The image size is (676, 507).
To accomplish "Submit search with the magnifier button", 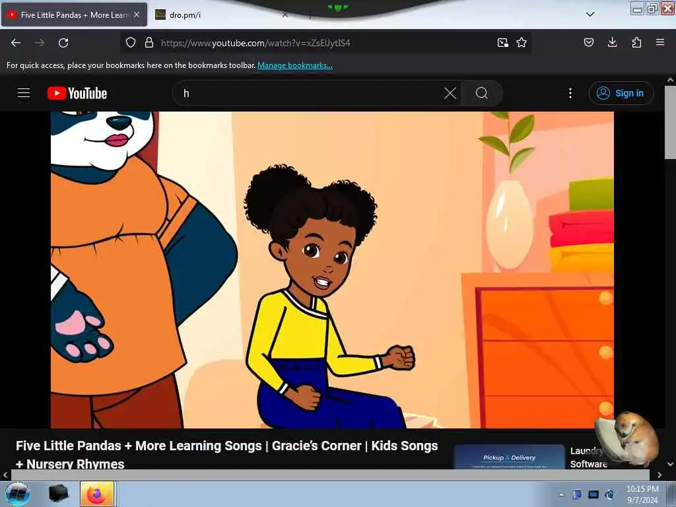I will [481, 93].
